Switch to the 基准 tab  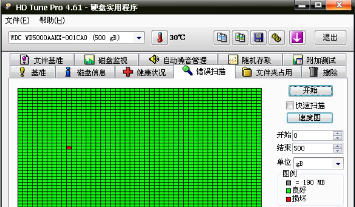click(x=32, y=72)
